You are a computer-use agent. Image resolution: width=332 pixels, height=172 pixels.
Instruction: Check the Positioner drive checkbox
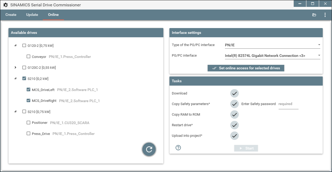(28, 123)
